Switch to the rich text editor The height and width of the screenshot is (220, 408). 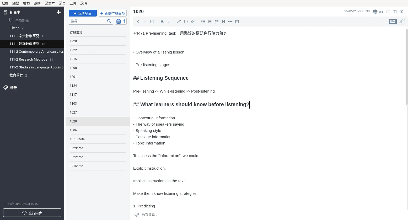(401, 22)
